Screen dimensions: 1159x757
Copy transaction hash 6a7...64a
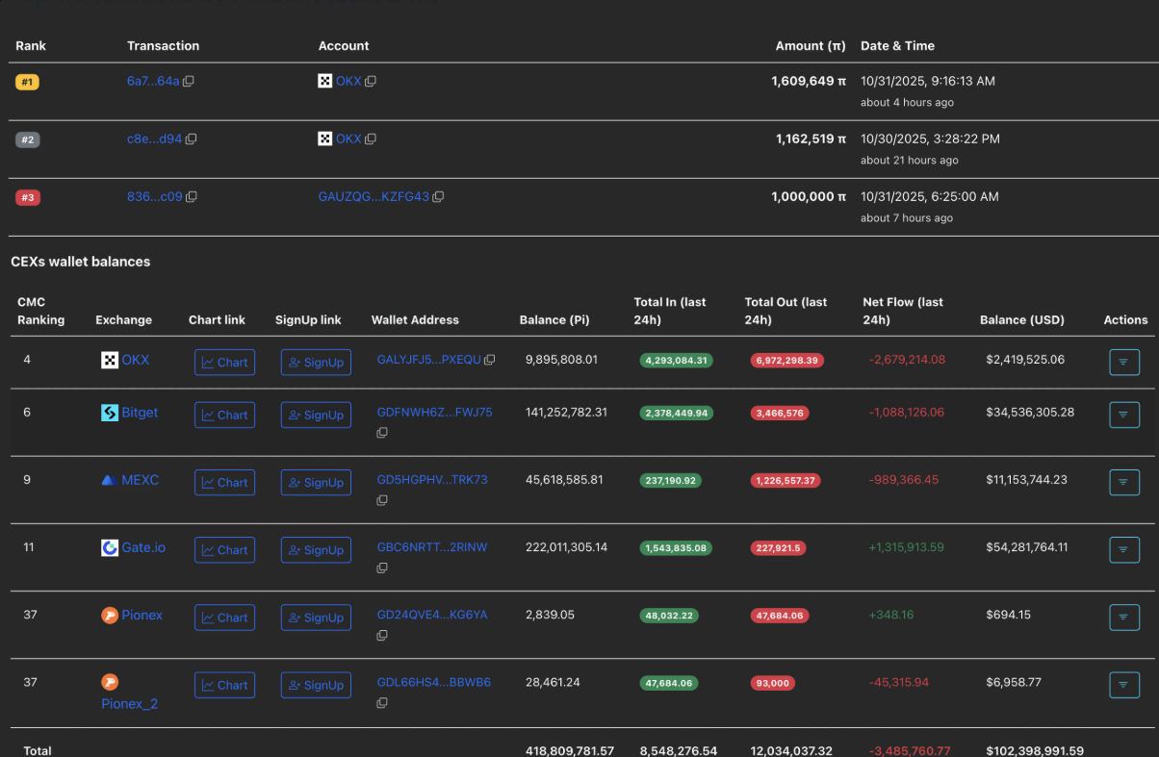coord(189,82)
